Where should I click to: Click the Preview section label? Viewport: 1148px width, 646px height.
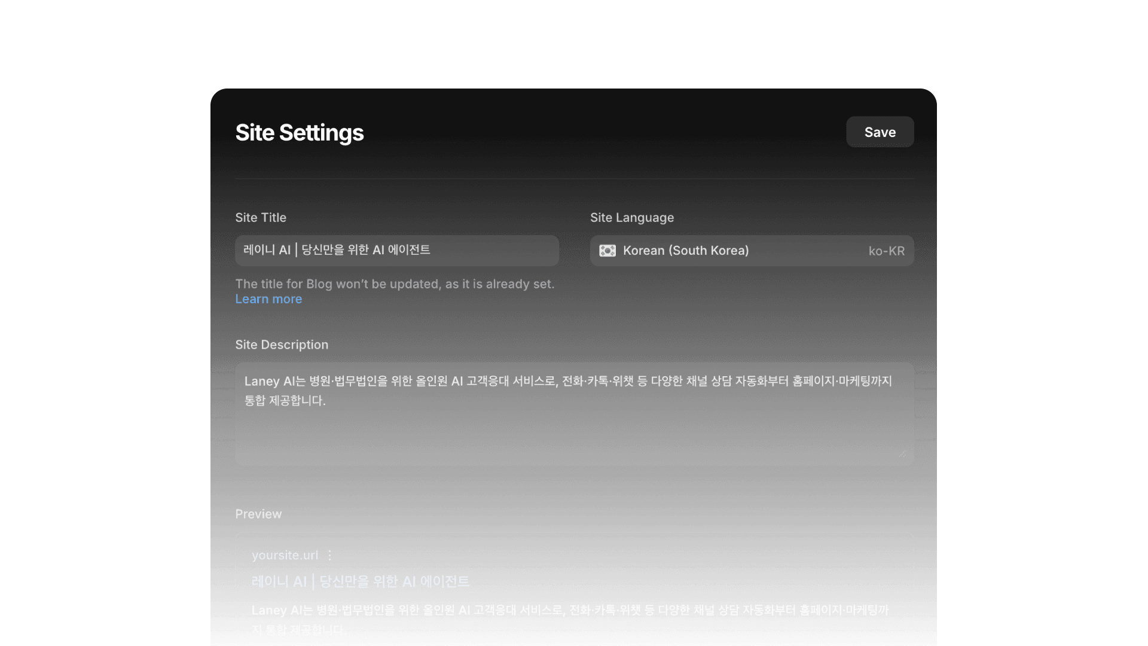click(x=258, y=514)
